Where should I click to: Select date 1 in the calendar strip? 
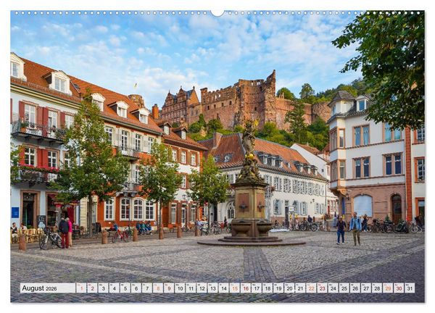pyautogui.click(x=81, y=288)
